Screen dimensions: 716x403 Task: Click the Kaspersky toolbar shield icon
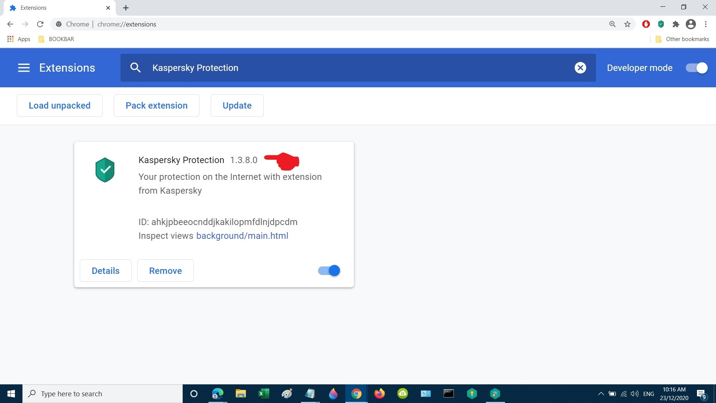point(661,24)
